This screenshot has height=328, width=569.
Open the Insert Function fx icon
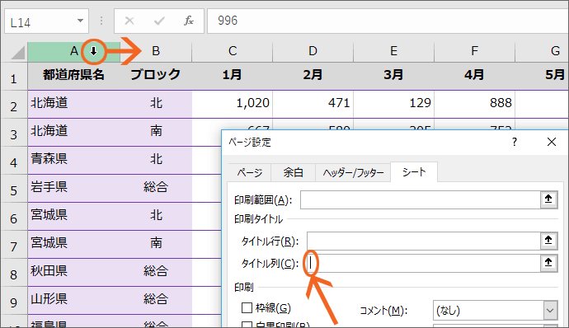pyautogui.click(x=189, y=21)
